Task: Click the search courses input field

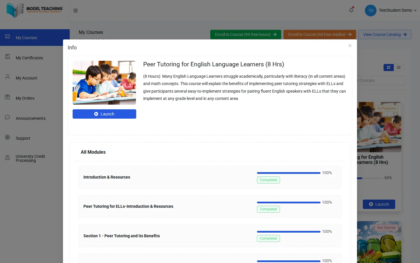Action: point(381,80)
